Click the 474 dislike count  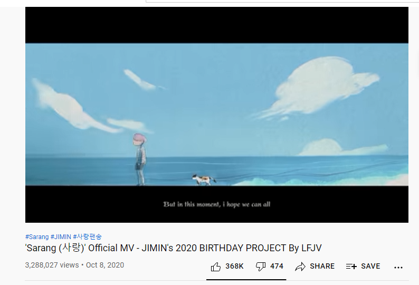coord(277,267)
